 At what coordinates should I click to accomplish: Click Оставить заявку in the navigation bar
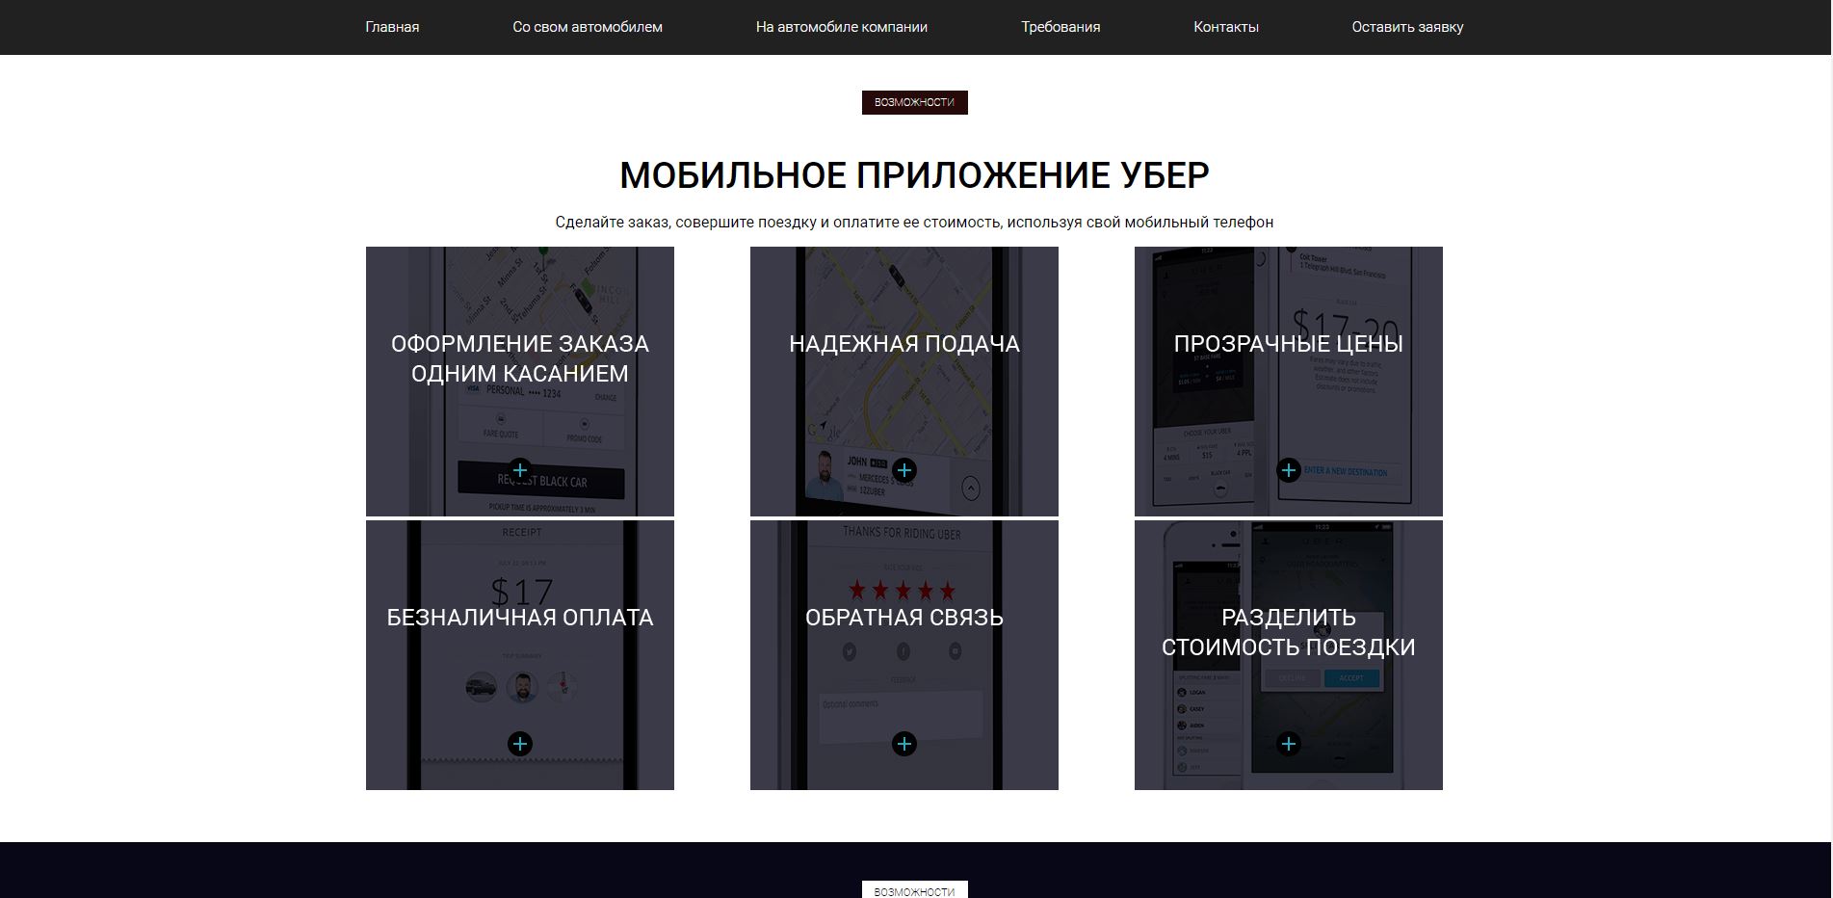pos(1407,27)
